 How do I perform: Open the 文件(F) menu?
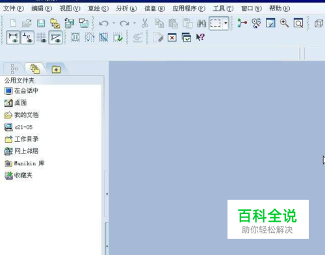14,8
